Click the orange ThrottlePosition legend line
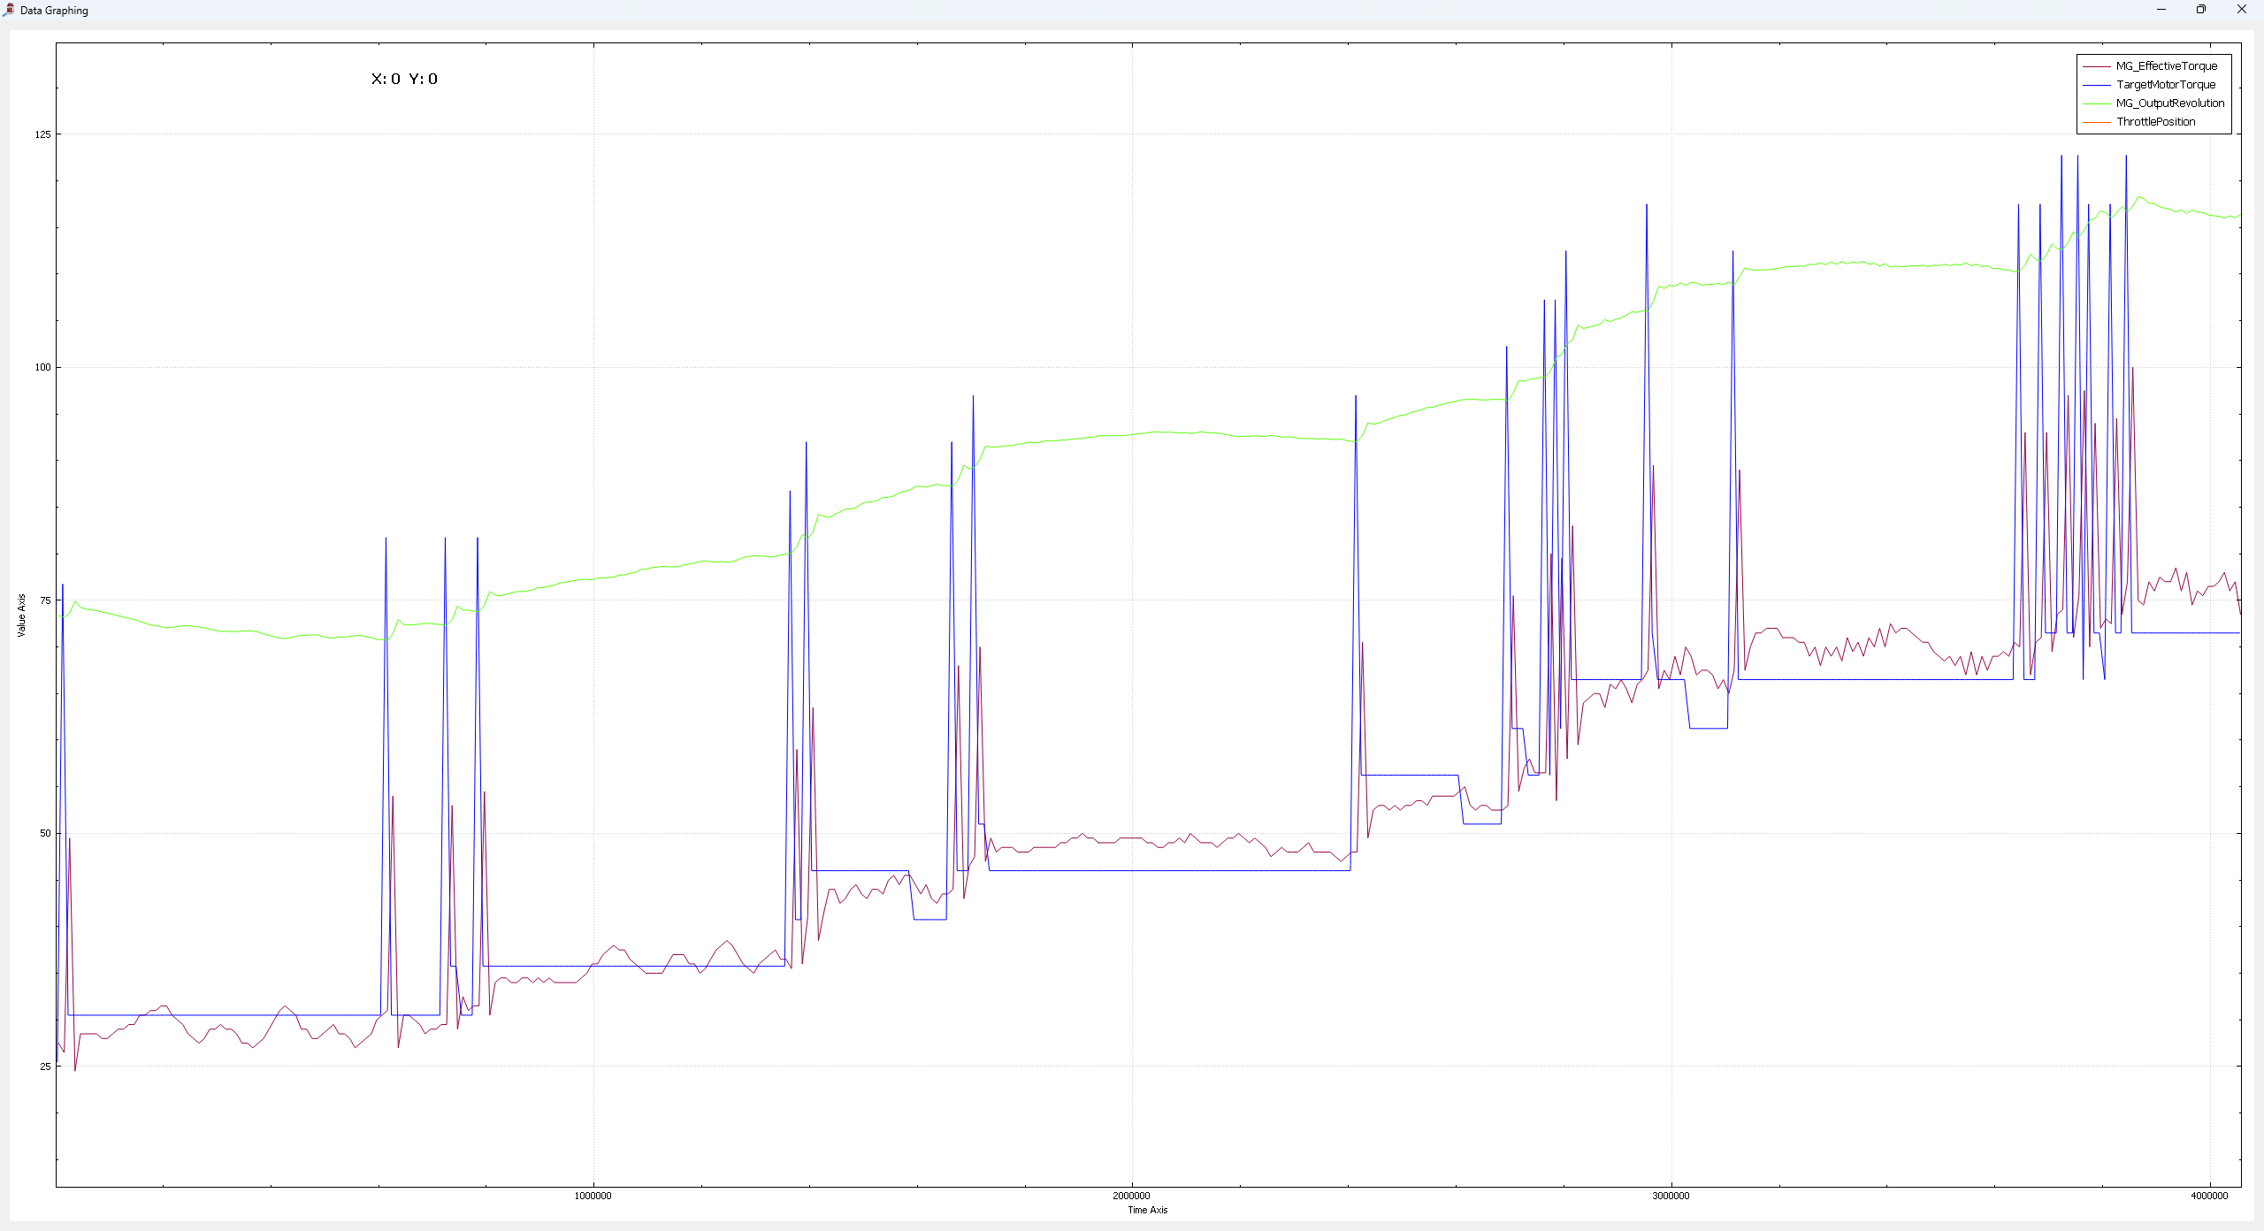The image size is (2264, 1231). coord(2096,122)
